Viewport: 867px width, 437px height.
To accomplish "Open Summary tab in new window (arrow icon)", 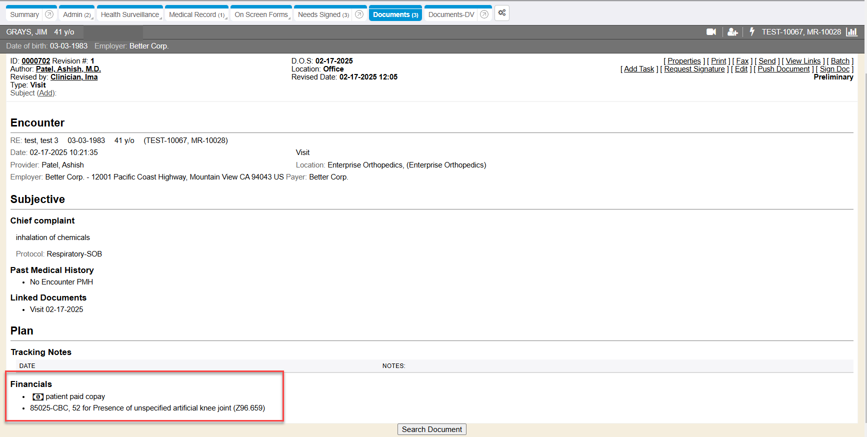I will (49, 14).
